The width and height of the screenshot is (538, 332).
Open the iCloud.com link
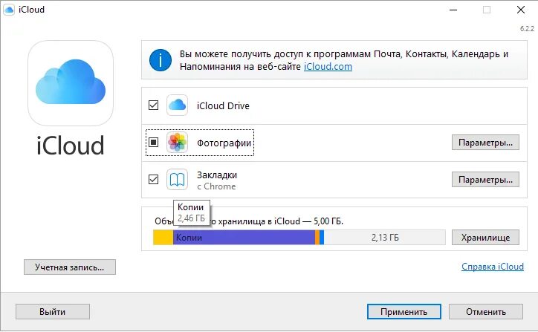[x=328, y=67]
